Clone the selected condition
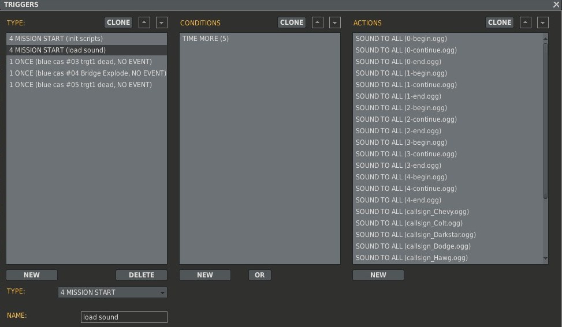 [x=292, y=22]
